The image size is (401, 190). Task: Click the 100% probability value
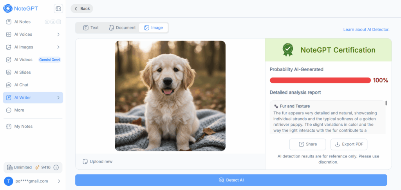(381, 80)
